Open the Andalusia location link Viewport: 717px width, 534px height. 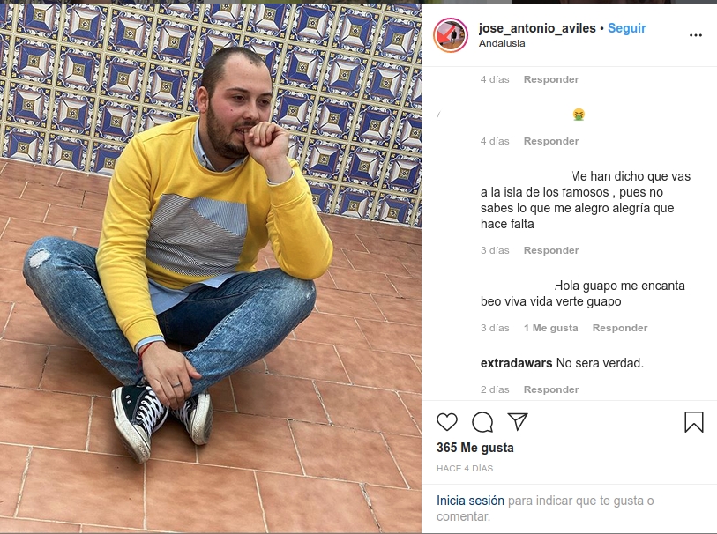(502, 43)
